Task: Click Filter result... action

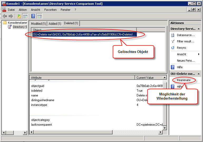Action: point(186,41)
